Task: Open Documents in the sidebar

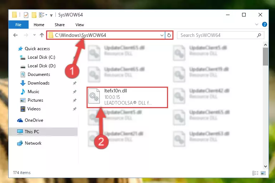Action: 39,74
